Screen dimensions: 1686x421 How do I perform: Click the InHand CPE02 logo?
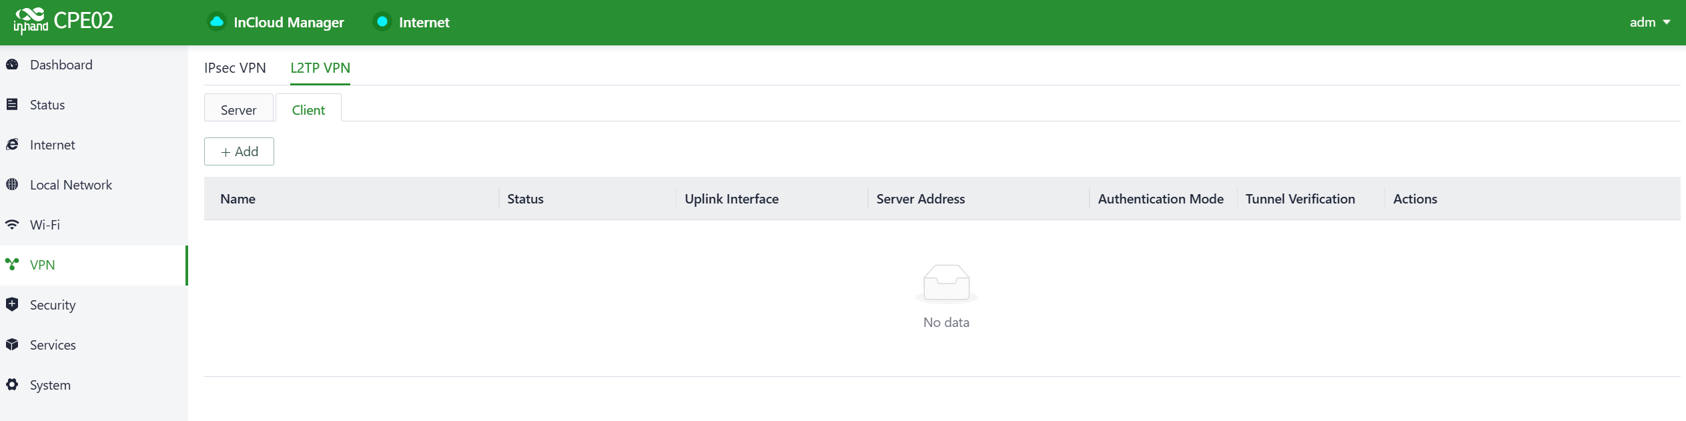pos(63,21)
